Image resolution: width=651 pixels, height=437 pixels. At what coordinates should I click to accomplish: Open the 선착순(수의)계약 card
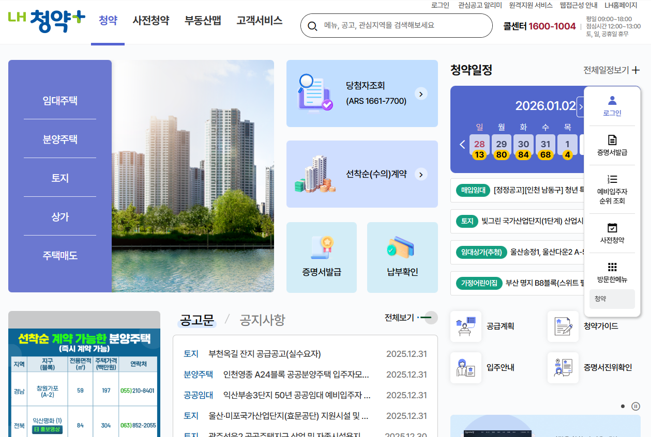point(361,174)
